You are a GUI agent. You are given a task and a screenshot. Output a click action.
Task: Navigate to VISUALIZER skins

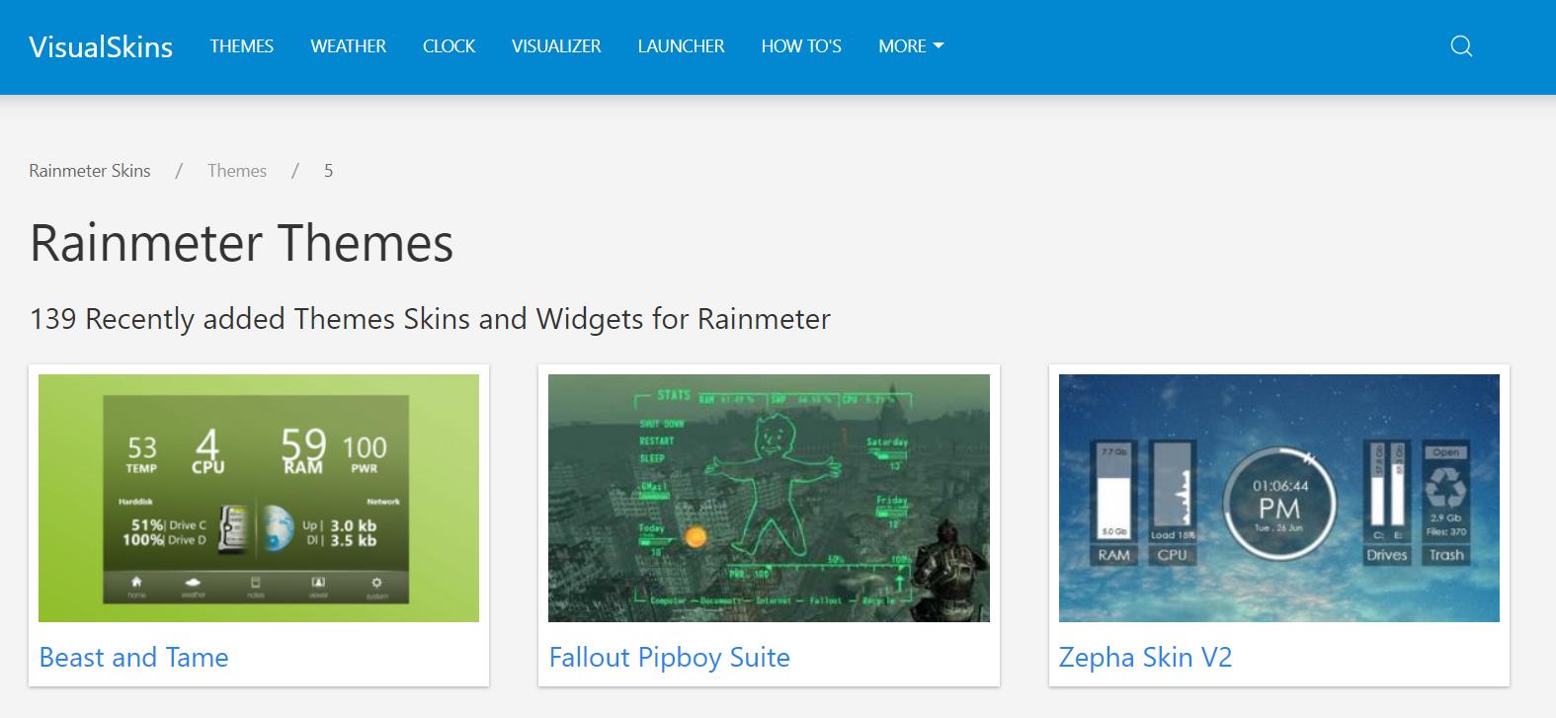(556, 46)
